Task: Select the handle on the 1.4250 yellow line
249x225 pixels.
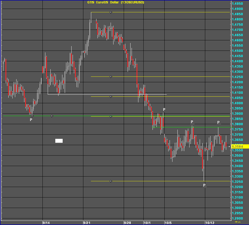Action: tap(111, 77)
